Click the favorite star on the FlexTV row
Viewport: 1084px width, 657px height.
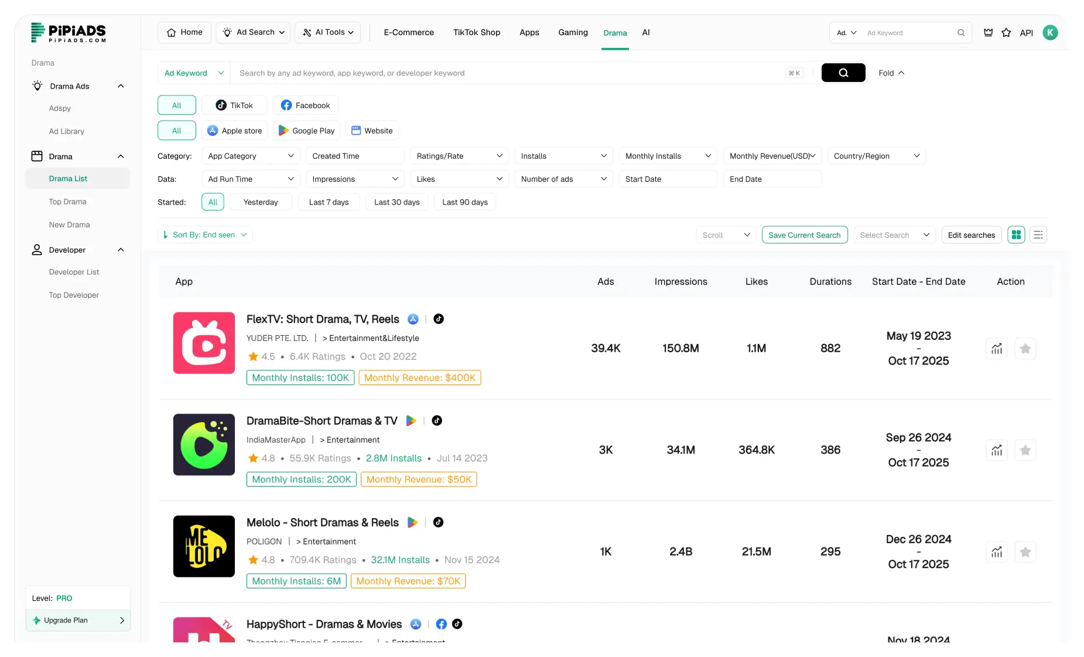[x=1025, y=349]
